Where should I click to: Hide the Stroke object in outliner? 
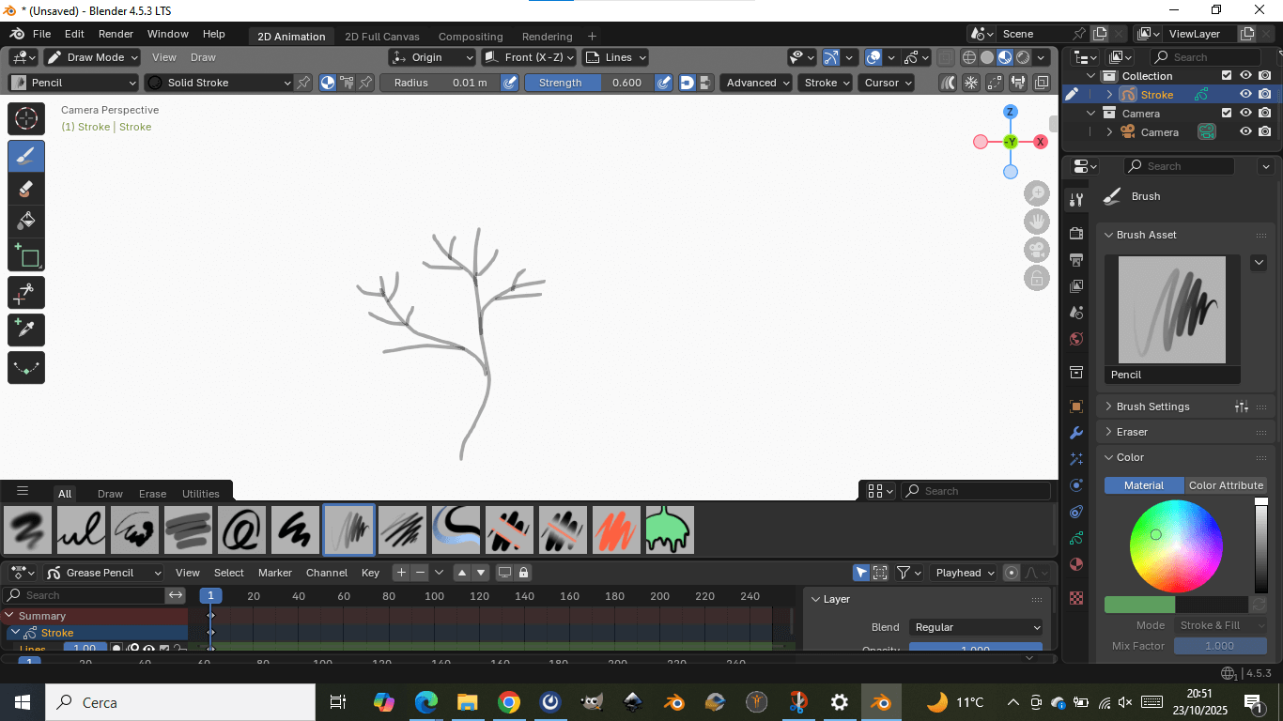pos(1245,95)
